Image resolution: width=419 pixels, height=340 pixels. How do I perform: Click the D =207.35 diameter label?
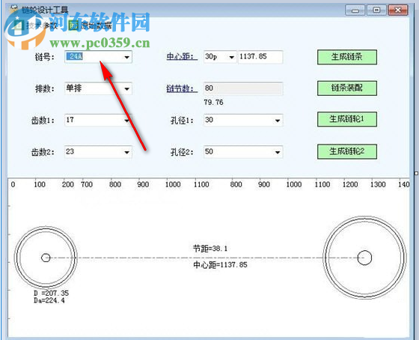[51, 293]
